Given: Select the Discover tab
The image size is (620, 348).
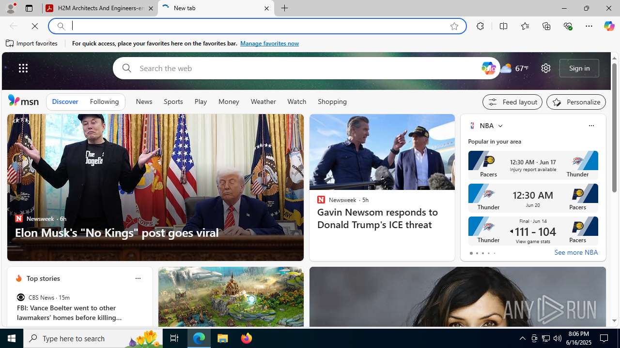Looking at the screenshot, I should 65,102.
